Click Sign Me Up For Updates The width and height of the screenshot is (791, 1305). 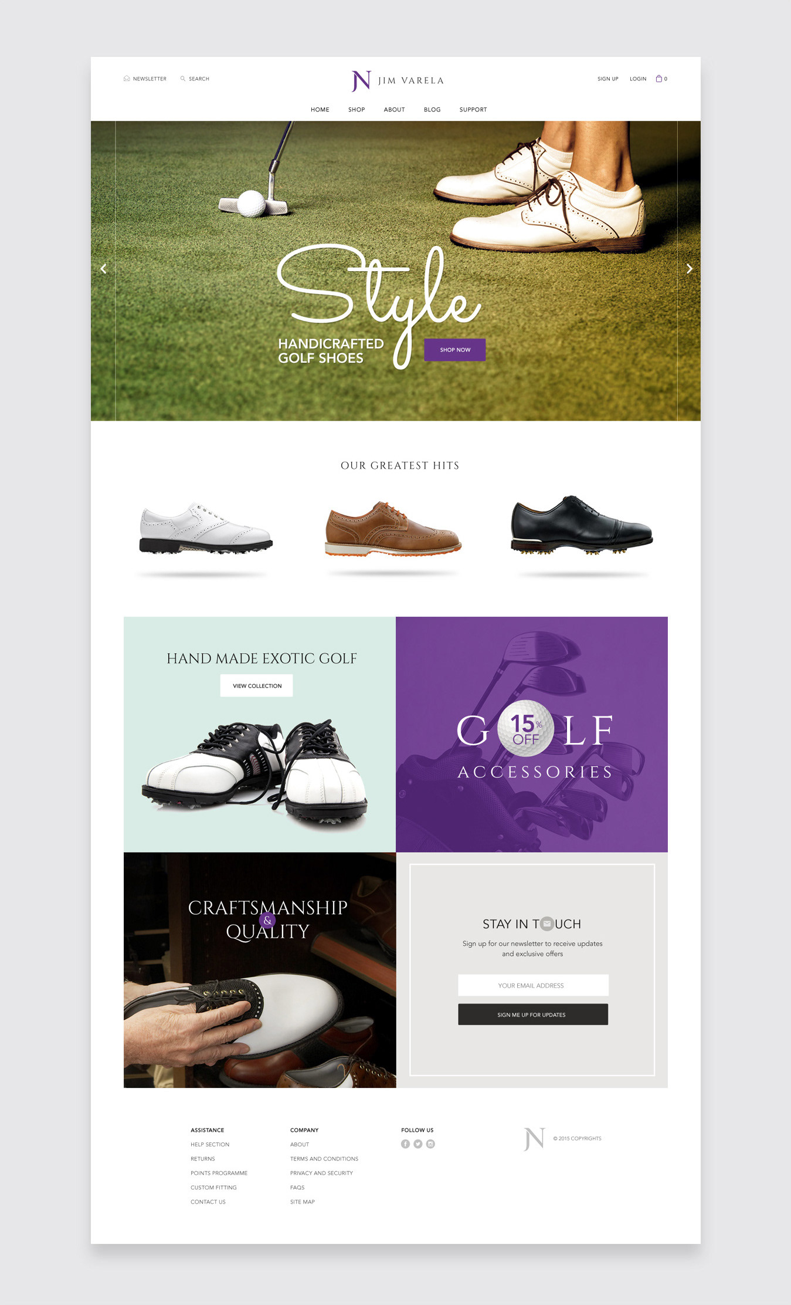[533, 1014]
